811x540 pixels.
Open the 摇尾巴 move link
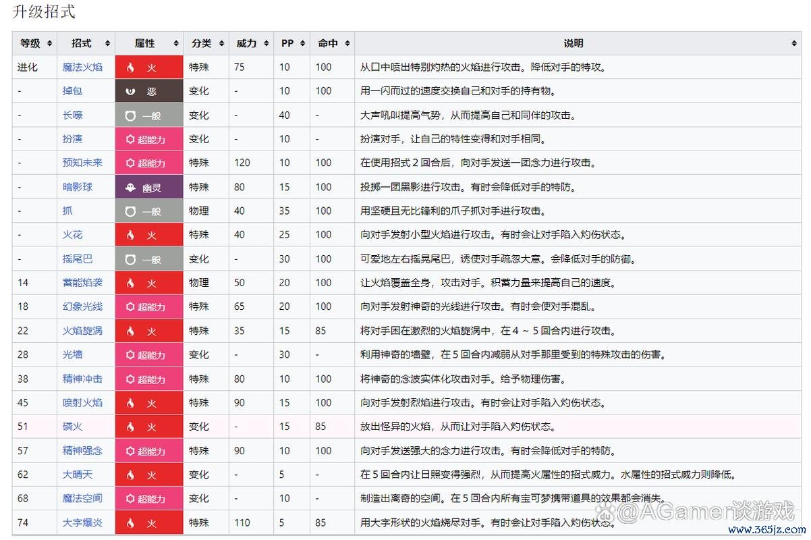[78, 259]
